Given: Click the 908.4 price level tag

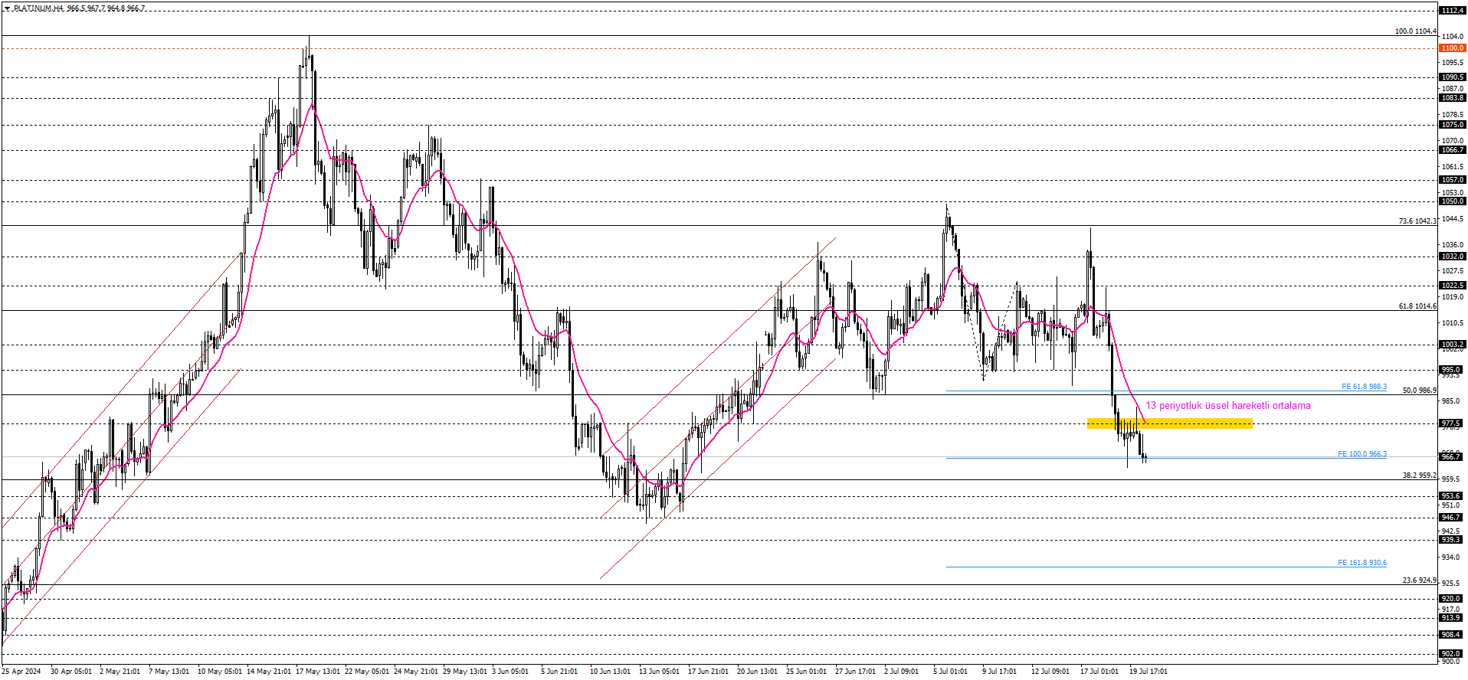Looking at the screenshot, I should click(1453, 635).
